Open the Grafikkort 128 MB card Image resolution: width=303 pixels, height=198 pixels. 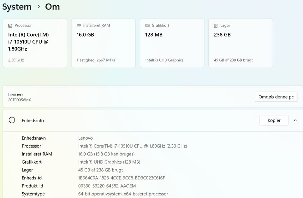point(172,43)
